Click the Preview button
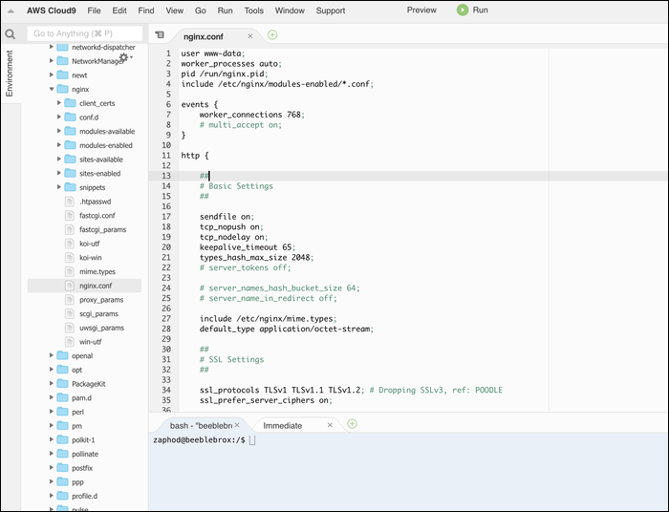Viewport: 669px width, 512px height. point(421,11)
